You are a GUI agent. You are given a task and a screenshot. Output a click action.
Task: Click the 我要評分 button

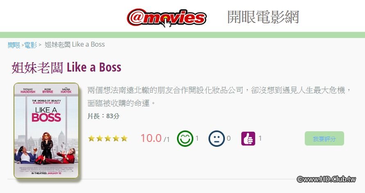point(324,139)
